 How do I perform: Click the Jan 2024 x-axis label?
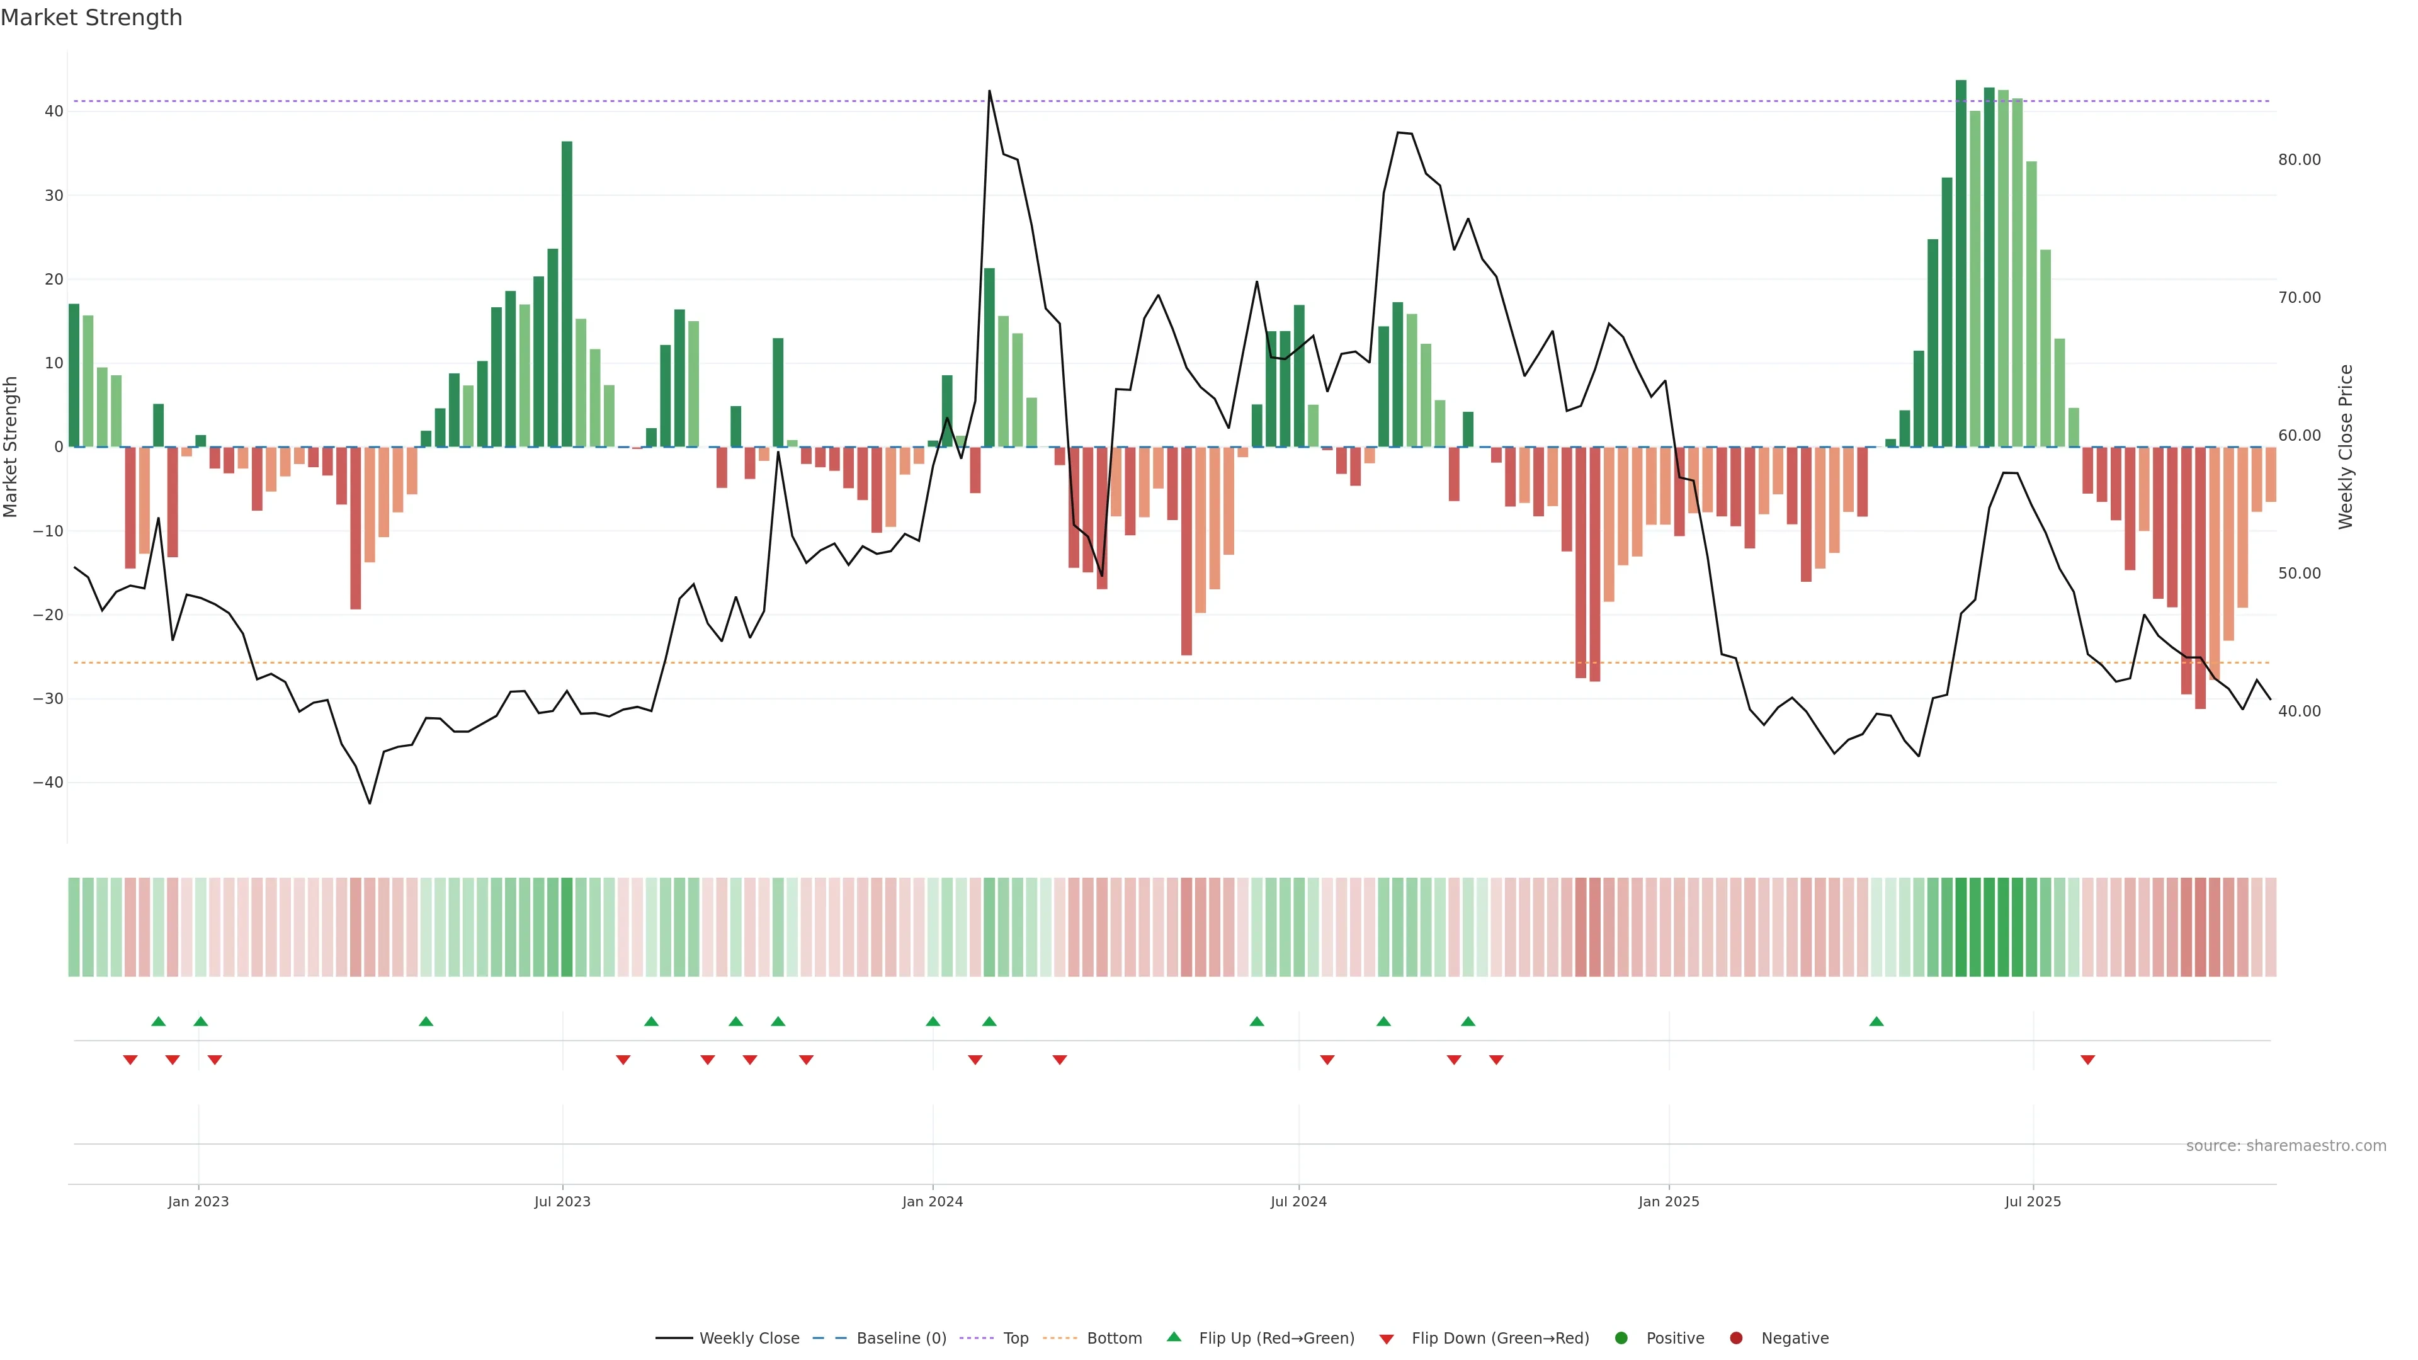pyautogui.click(x=932, y=1201)
